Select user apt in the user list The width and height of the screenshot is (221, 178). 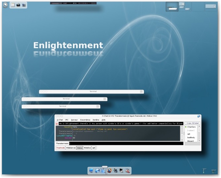coord(189,134)
